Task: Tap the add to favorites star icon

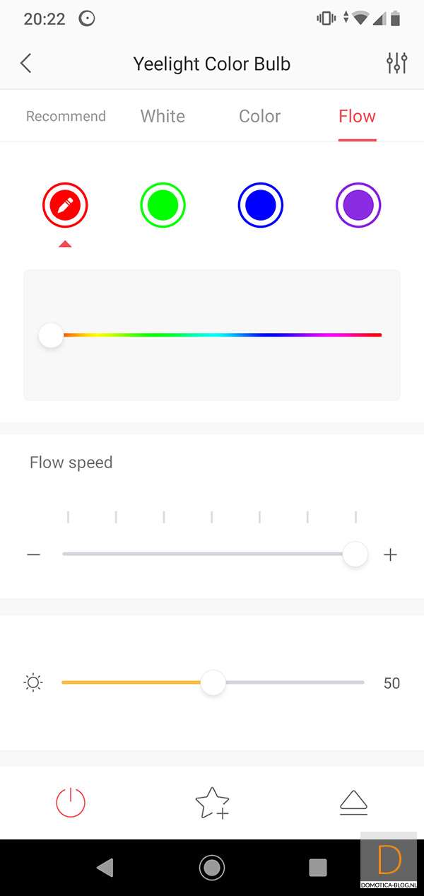Action: tap(212, 803)
